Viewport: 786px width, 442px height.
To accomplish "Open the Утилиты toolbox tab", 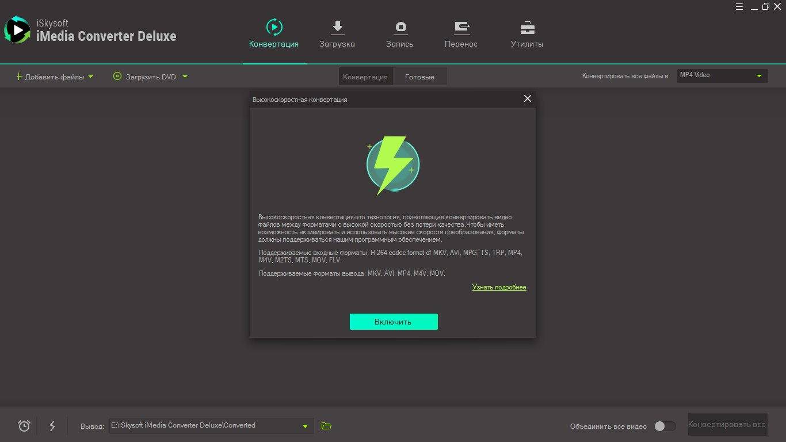I will (x=527, y=33).
